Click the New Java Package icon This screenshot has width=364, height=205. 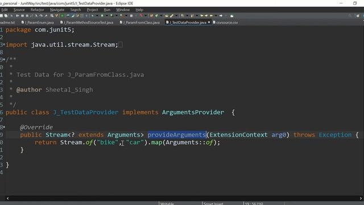[x=151, y=15]
